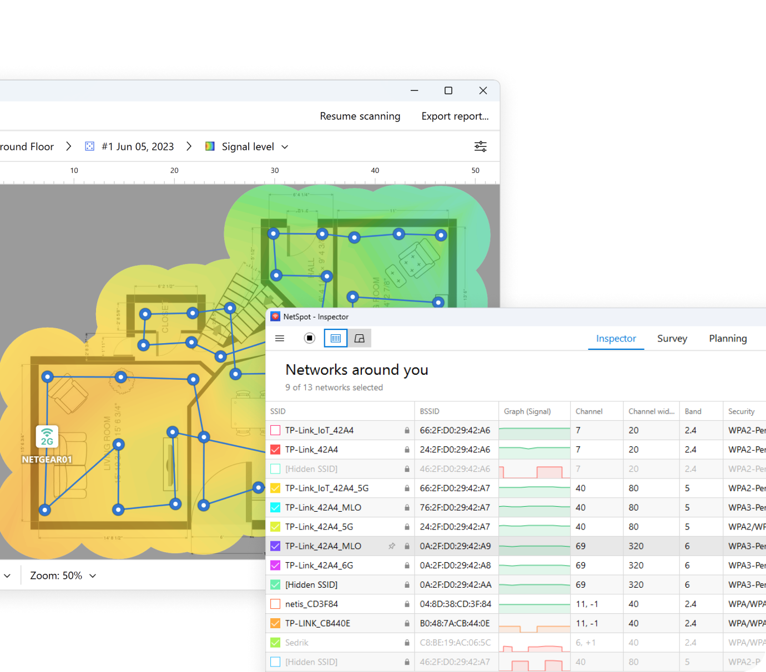Screen dimensions: 766x672
Task: Open the #1 Jun 05, 2023 snapshot breadcrumb
Action: 138,146
